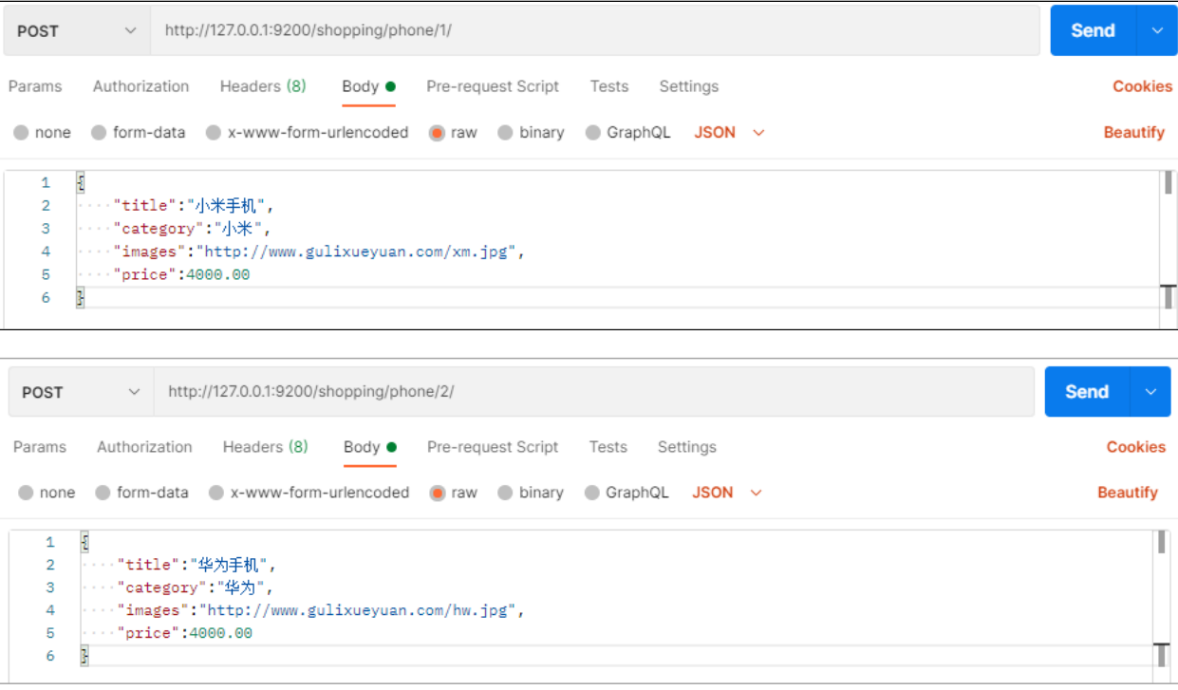Switch to Headers tab in top request

[263, 86]
